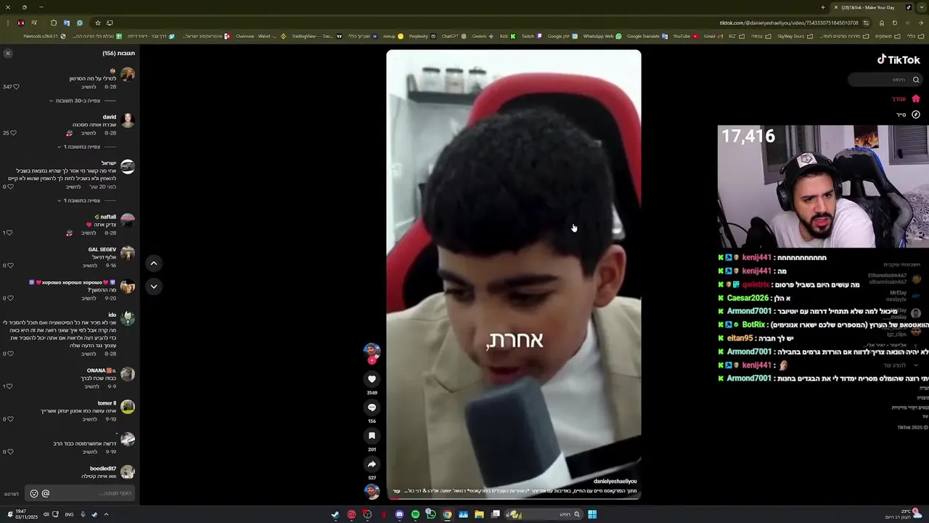Open the WhatsApp Web bookmark
Image resolution: width=929 pixels, height=523 pixels.
coord(602,36)
